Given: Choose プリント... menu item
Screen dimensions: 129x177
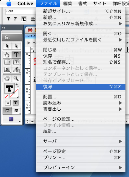Looking at the screenshot, I should coord(81,158).
